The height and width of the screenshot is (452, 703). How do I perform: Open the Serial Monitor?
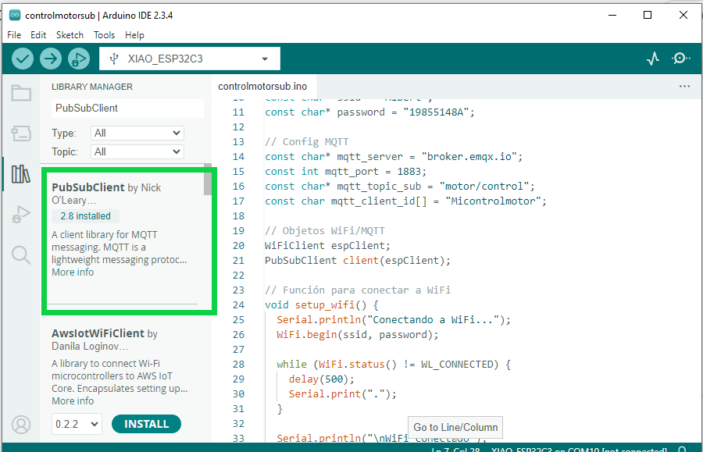click(x=680, y=59)
